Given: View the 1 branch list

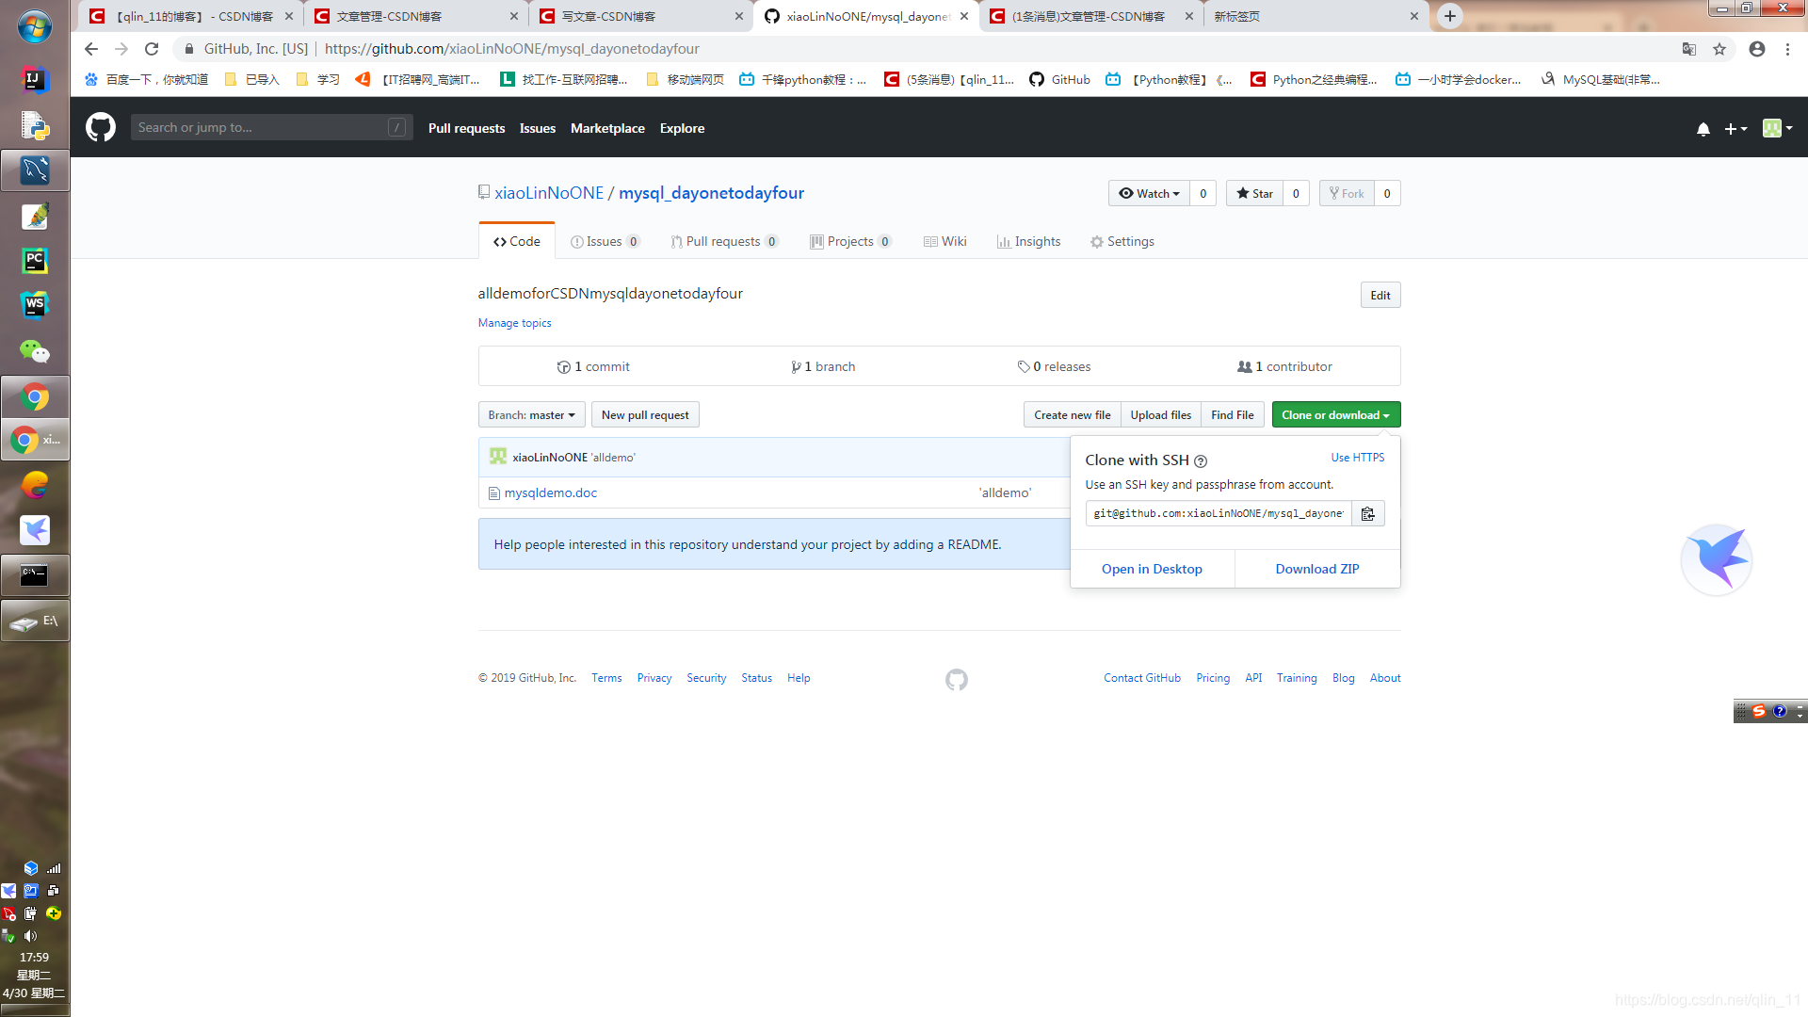Looking at the screenshot, I should click(x=823, y=367).
